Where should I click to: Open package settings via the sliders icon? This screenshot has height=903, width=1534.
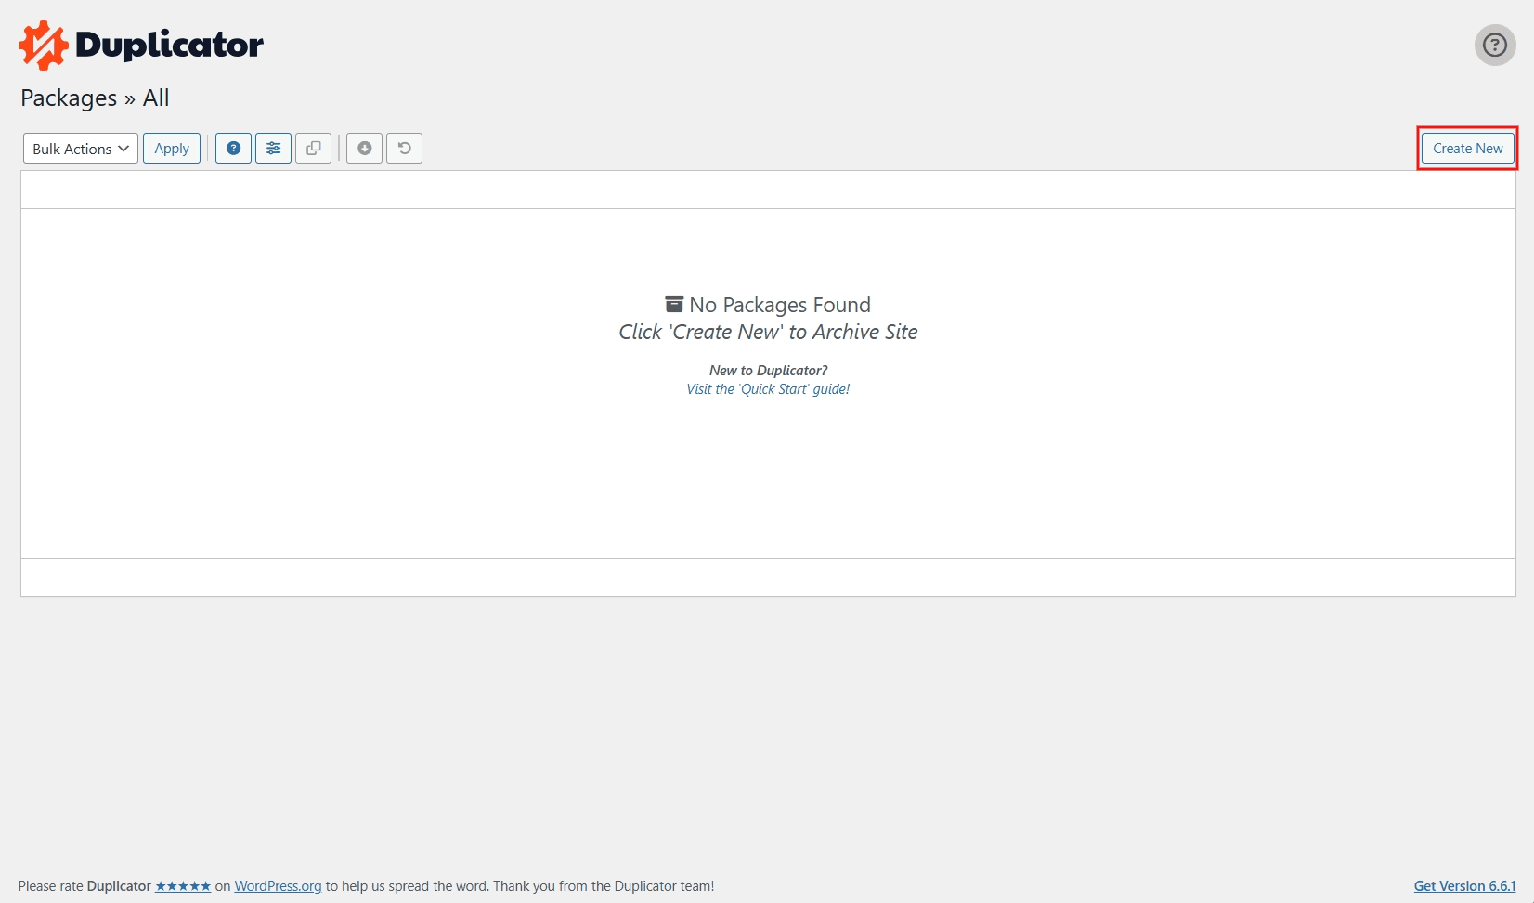click(x=273, y=149)
